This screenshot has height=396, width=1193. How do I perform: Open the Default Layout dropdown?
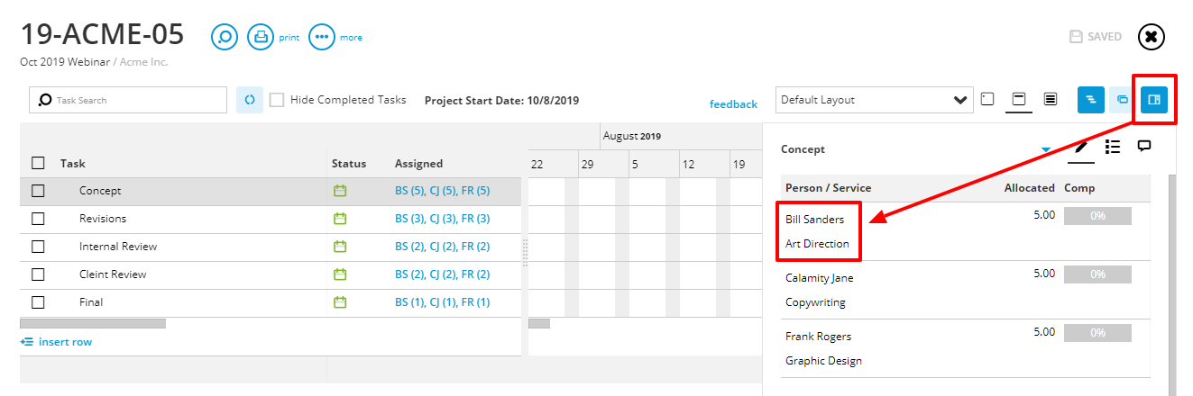pyautogui.click(x=874, y=100)
